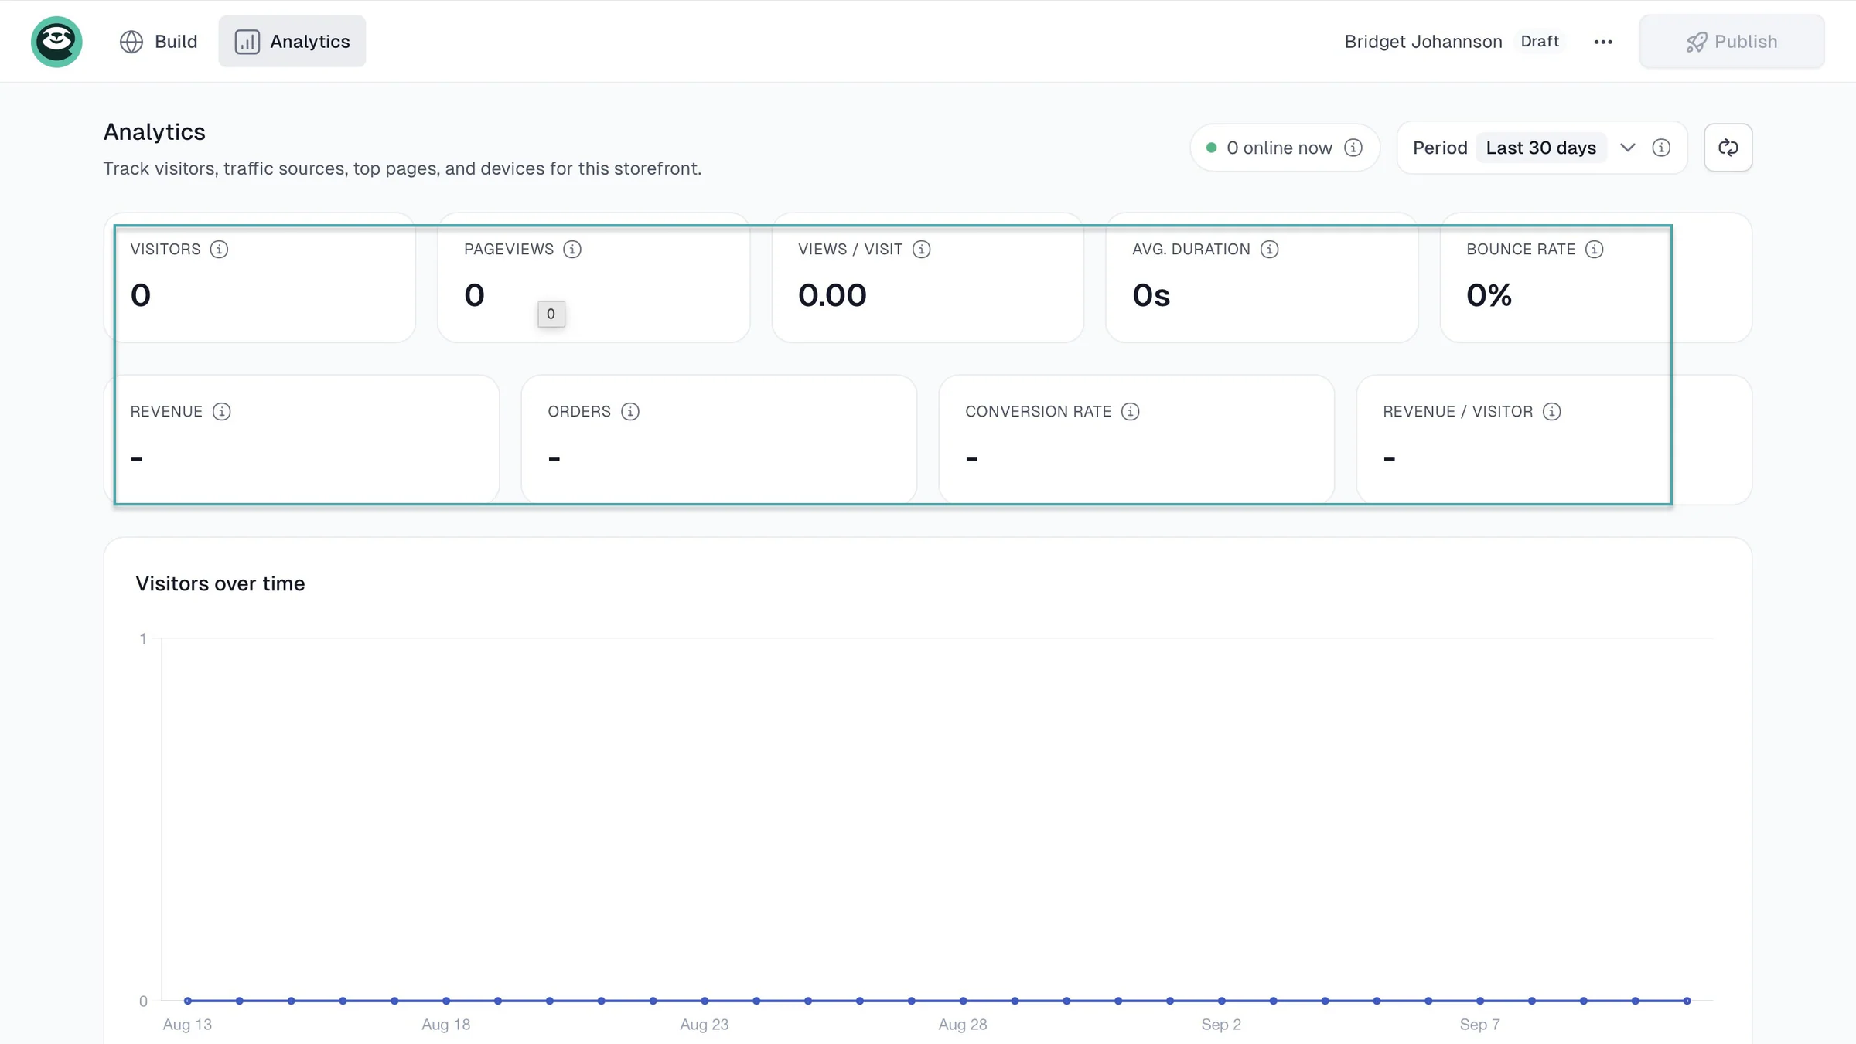
Task: Click the Pageviews info icon
Action: 572,249
